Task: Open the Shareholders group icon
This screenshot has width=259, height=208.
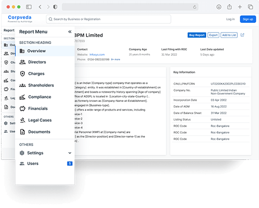Action: (22, 85)
